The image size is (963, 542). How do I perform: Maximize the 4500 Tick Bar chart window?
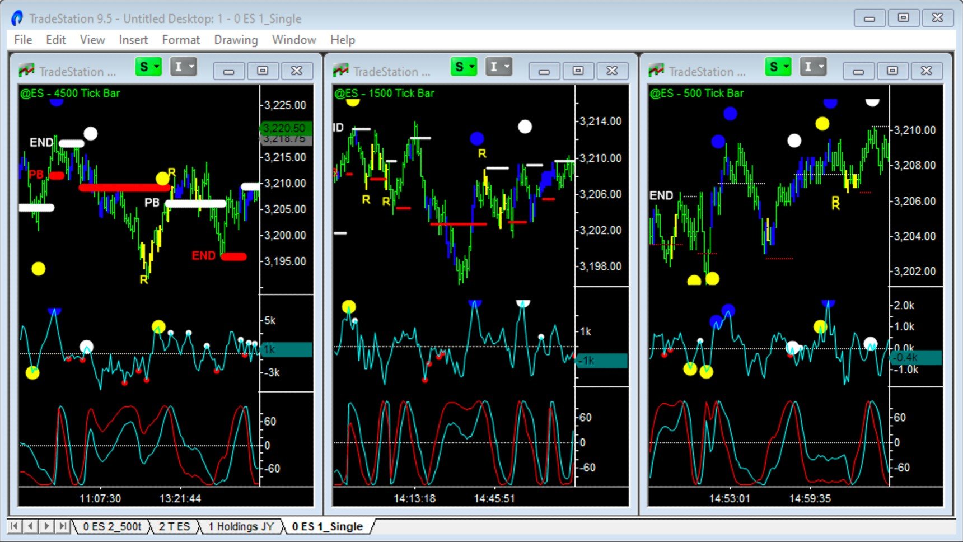pyautogui.click(x=263, y=71)
